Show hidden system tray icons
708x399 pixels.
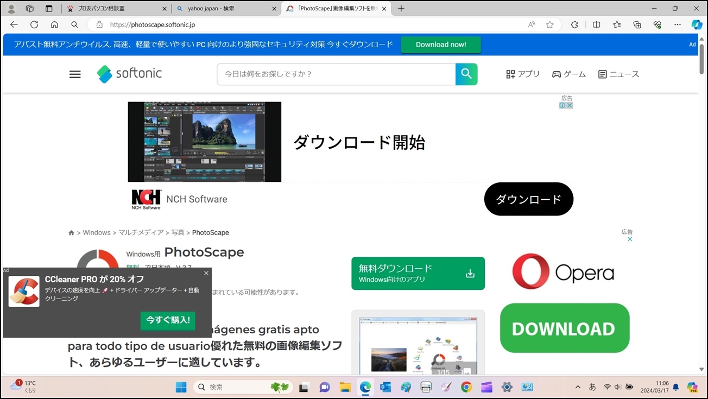pyautogui.click(x=578, y=387)
